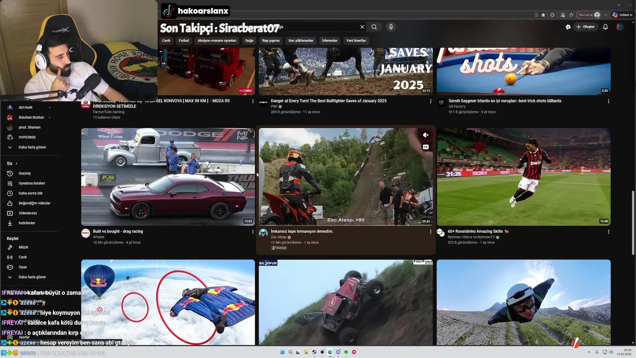
Task: Click the YouTube search magnifier button
Action: tap(374, 27)
